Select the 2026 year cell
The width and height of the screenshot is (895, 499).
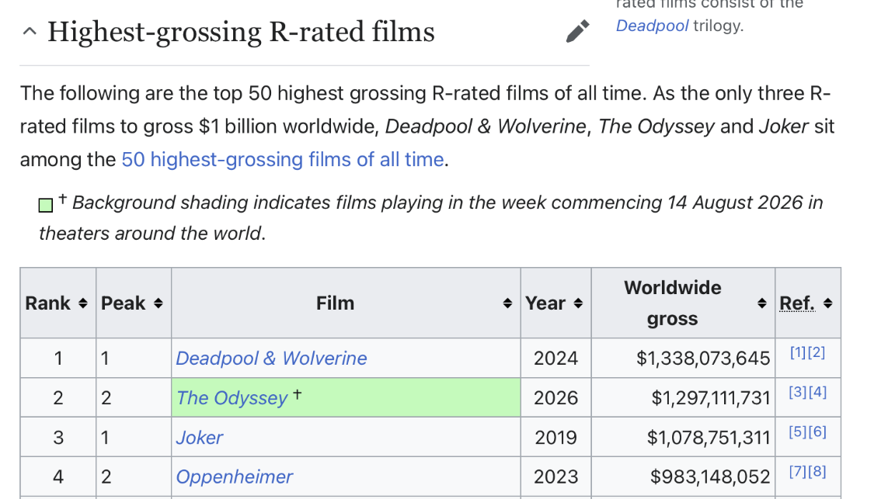tap(556, 397)
